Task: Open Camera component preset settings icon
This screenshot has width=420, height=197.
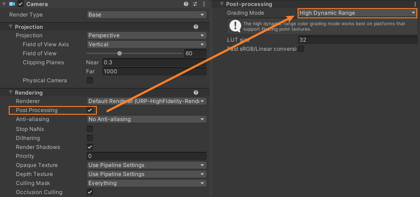Action: 195,4
